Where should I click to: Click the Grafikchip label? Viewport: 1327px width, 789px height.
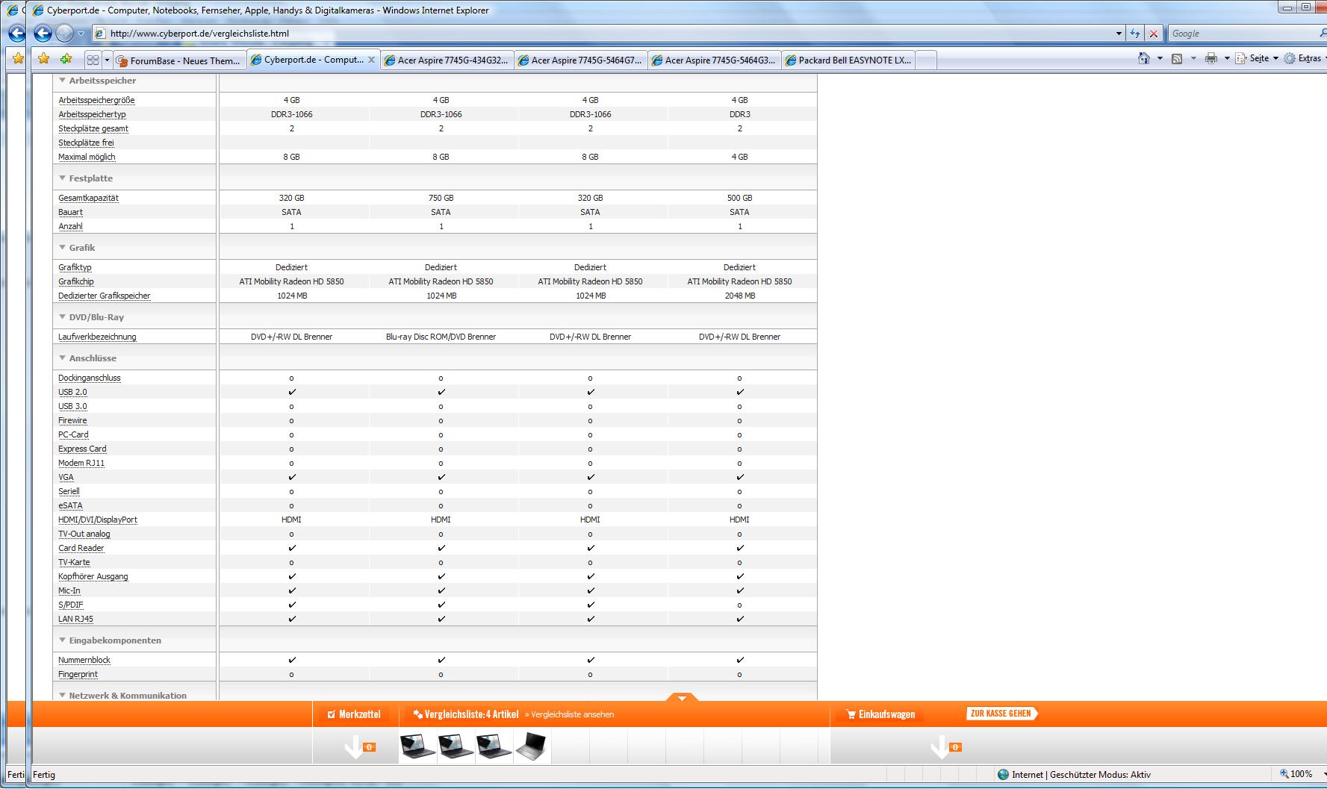(x=76, y=281)
